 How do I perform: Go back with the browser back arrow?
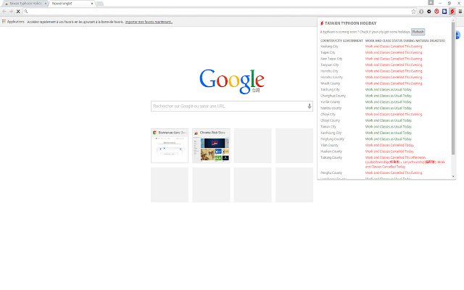pos(4,12)
